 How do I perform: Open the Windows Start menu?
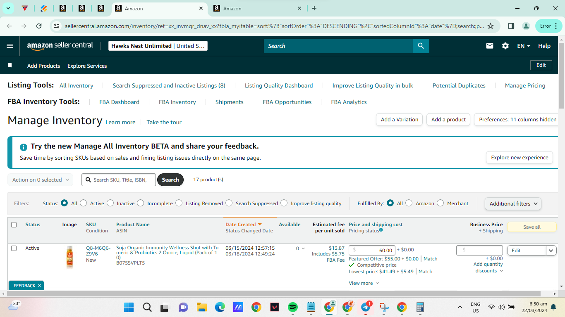[x=129, y=307]
